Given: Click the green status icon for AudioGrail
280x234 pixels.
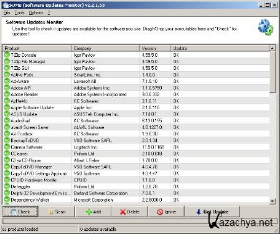Looking at the screenshot, I should (x=7, y=120).
